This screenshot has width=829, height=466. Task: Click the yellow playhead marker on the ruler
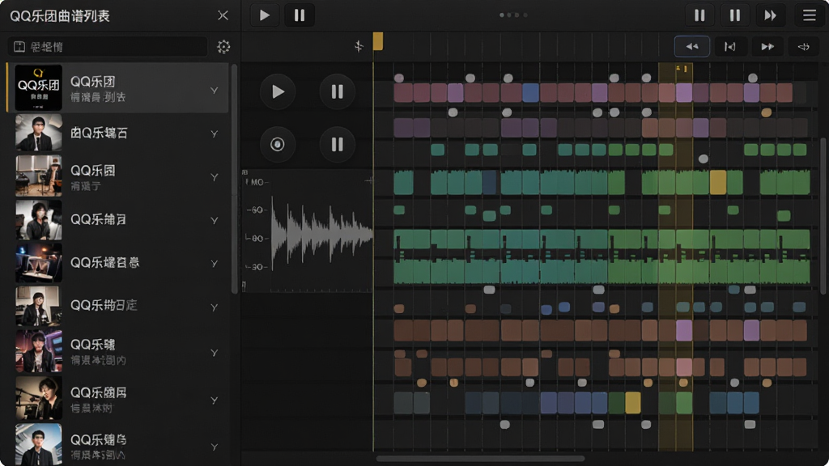pyautogui.click(x=377, y=41)
